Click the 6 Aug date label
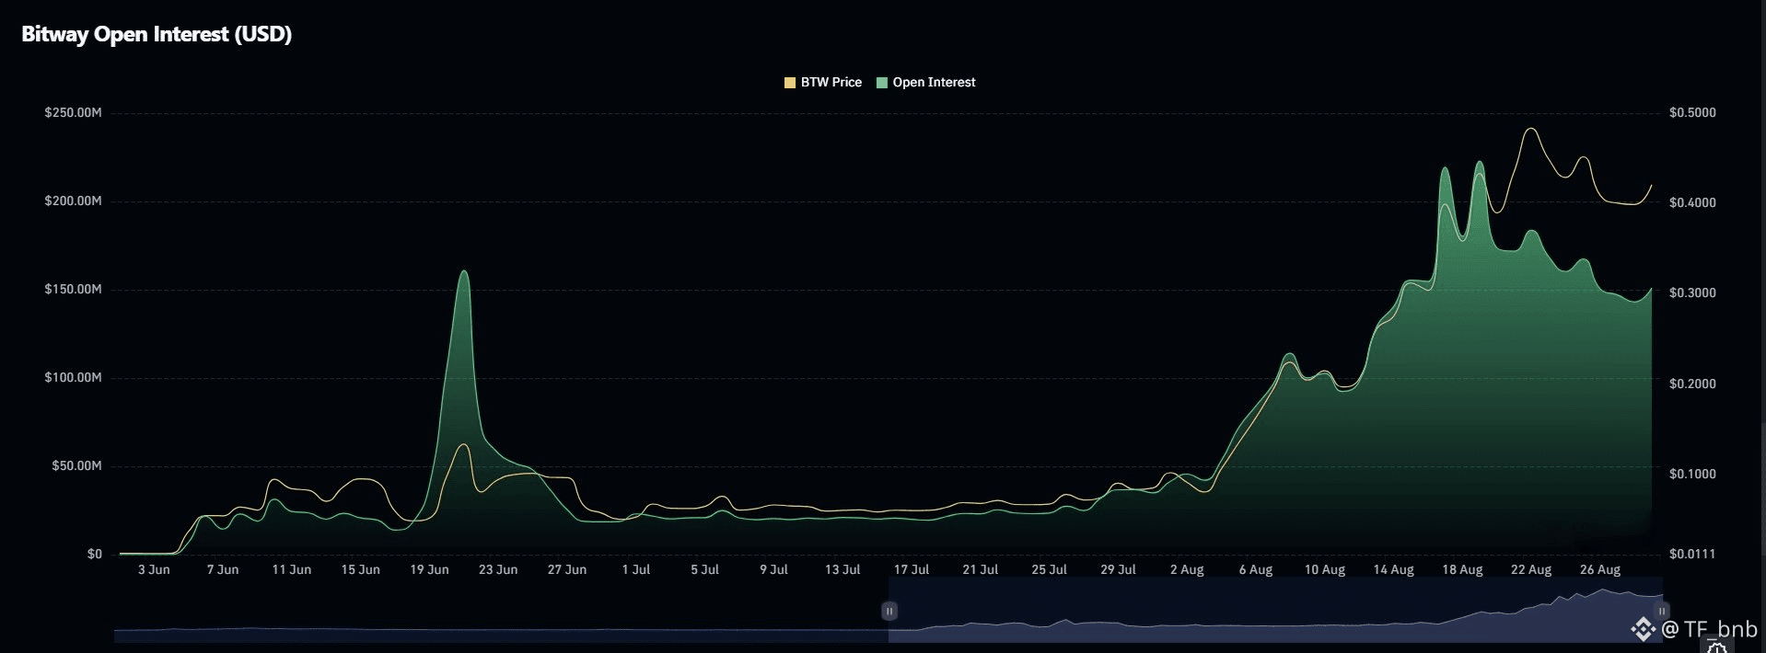Screen dimensions: 1766x653 tap(1256, 569)
